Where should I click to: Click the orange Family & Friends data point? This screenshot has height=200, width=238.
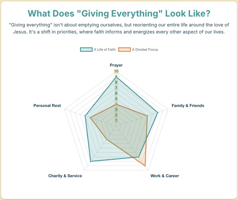tap(147, 116)
